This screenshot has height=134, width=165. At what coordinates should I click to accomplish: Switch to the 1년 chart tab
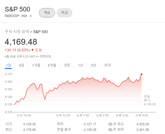pos(81,65)
